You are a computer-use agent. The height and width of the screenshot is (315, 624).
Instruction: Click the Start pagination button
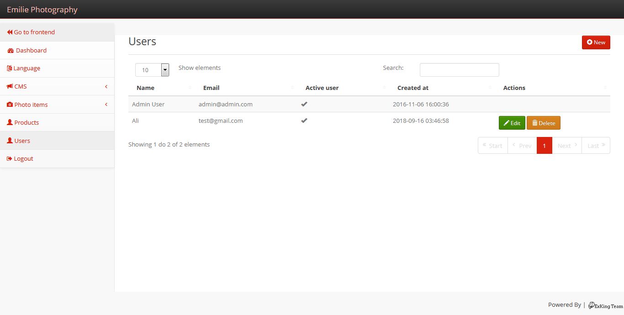[493, 146]
